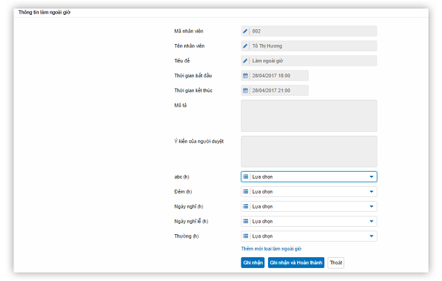
Task: Click the pencil icon beside Mã nhân viên
Action: tap(245, 31)
